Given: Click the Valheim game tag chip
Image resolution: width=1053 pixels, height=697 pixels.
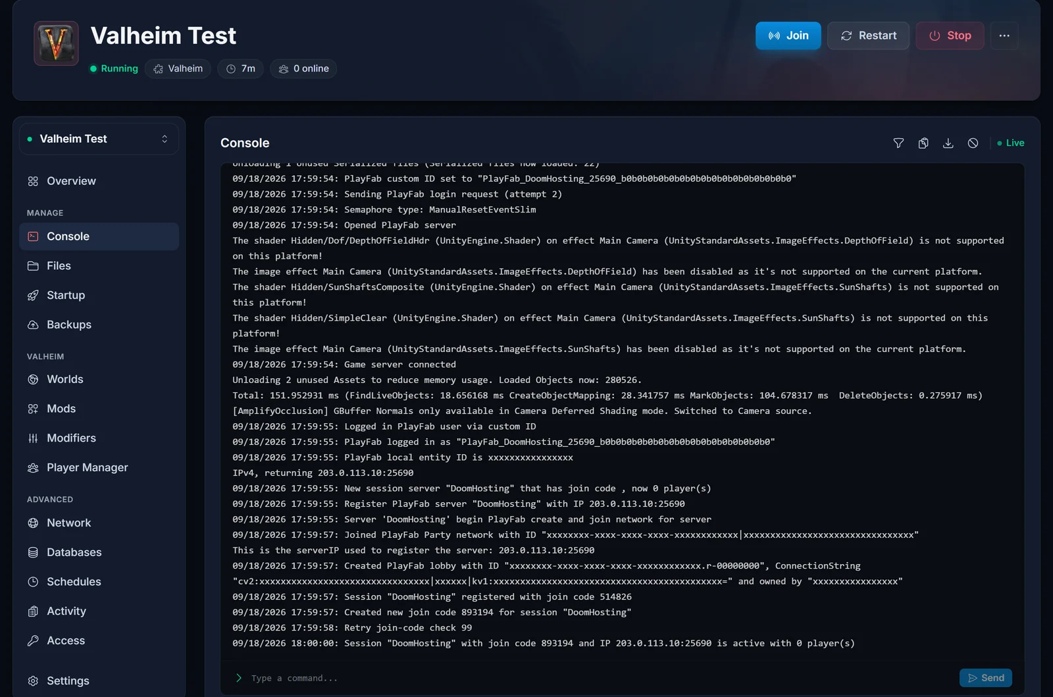Looking at the screenshot, I should (178, 68).
